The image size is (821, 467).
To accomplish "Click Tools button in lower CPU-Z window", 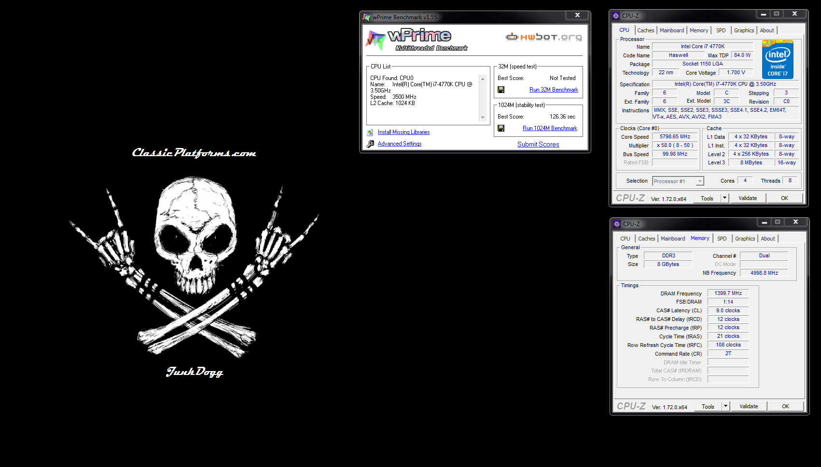I will pyautogui.click(x=708, y=406).
